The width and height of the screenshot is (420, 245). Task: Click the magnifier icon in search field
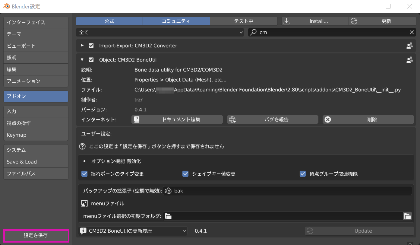click(254, 32)
